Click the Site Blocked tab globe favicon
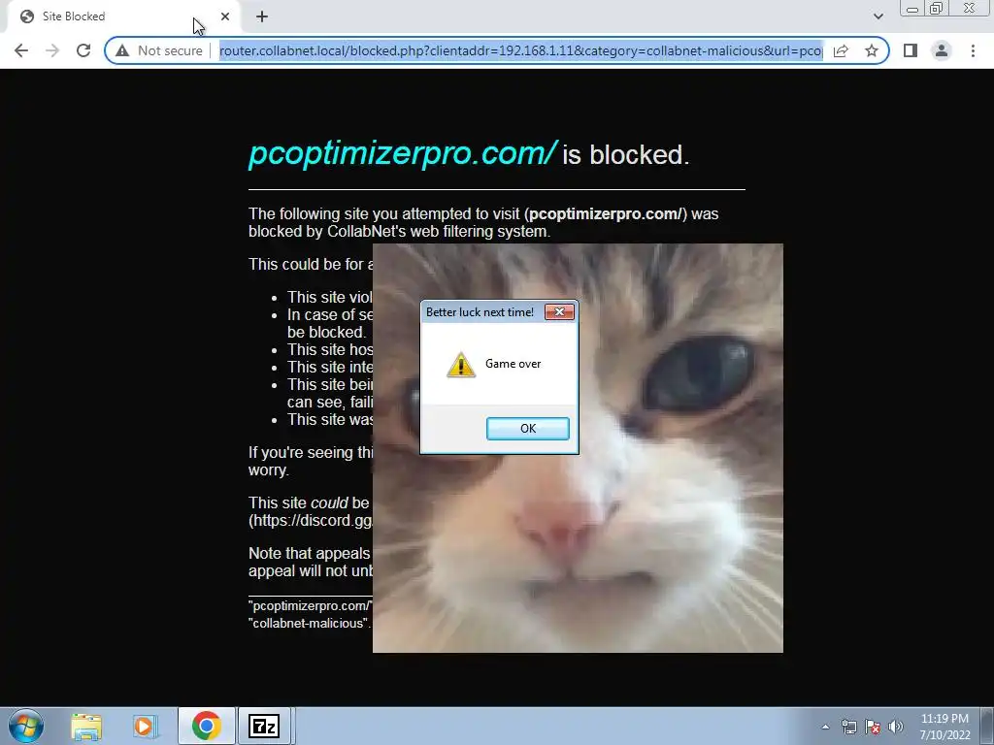Screen dimensions: 994x745 pyautogui.click(x=26, y=16)
